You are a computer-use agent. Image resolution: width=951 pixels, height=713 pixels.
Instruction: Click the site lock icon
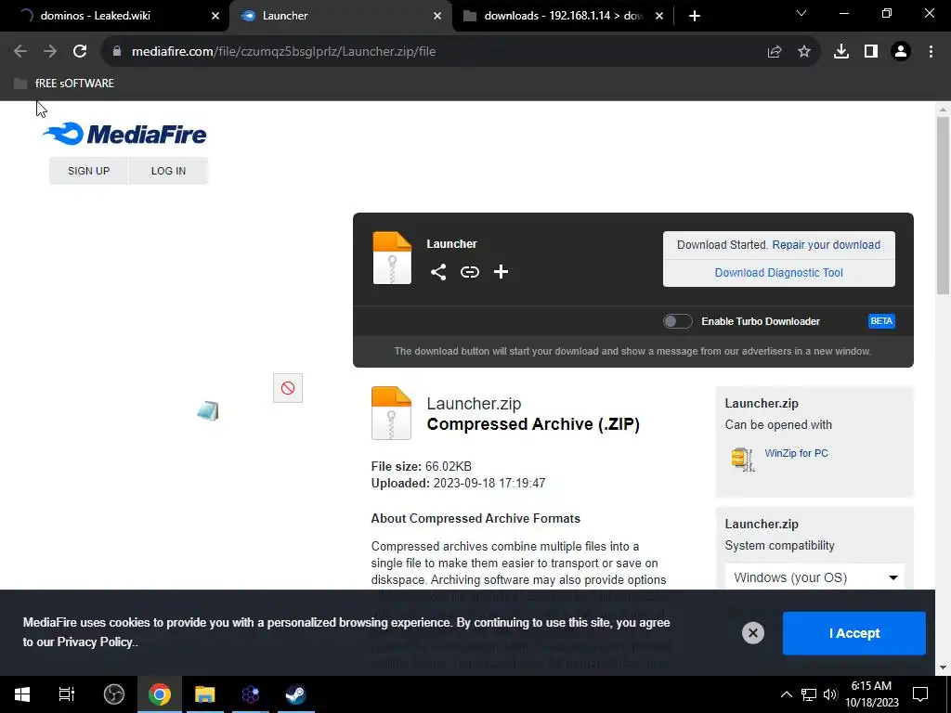pyautogui.click(x=116, y=52)
